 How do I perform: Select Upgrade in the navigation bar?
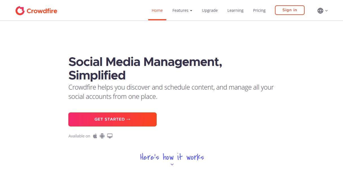[210, 10]
